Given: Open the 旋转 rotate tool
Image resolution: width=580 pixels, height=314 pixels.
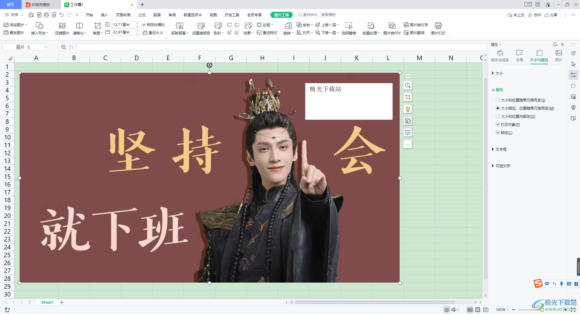Looking at the screenshot, I should click(288, 26).
